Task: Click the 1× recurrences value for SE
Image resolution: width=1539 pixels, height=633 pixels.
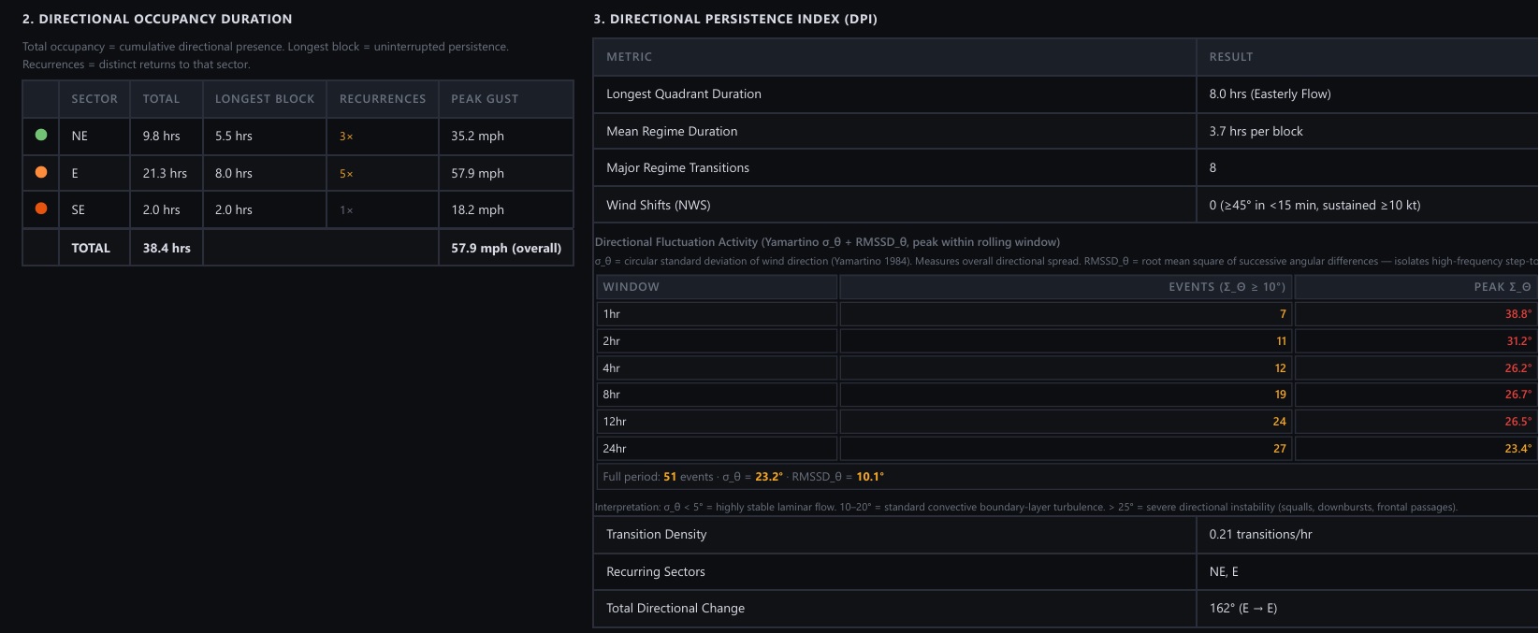Action: pyautogui.click(x=346, y=210)
